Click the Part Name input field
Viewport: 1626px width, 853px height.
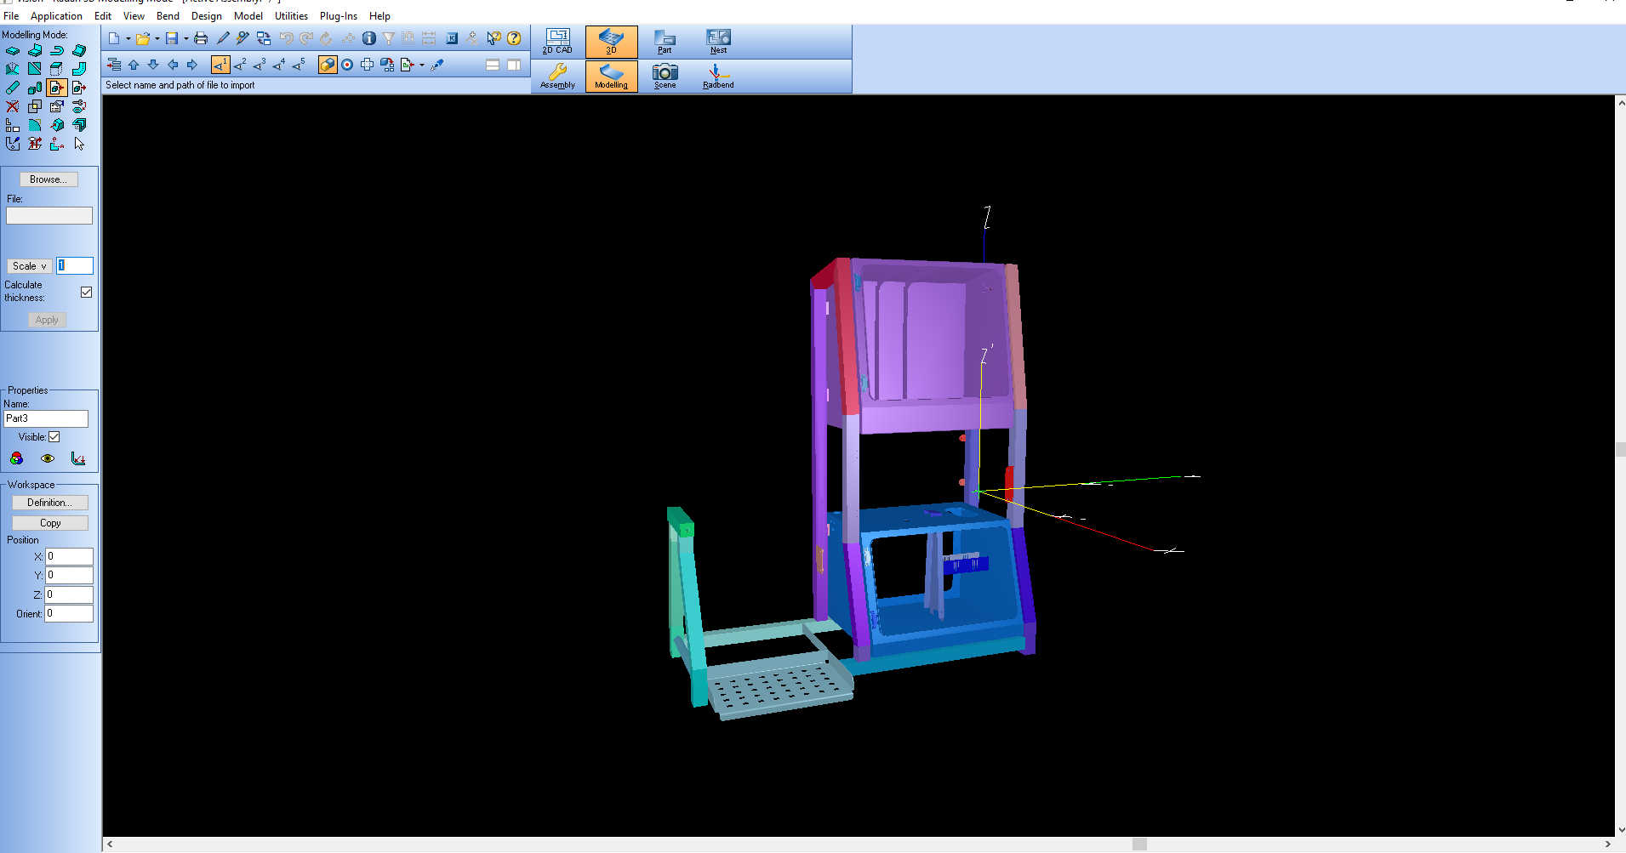coord(46,418)
